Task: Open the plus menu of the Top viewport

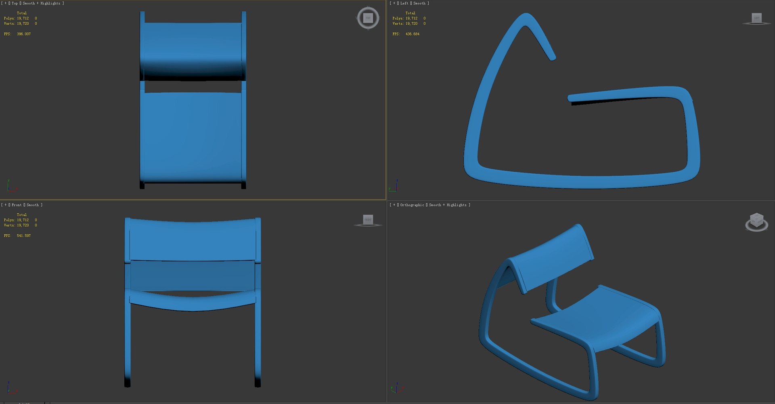Action: point(5,3)
